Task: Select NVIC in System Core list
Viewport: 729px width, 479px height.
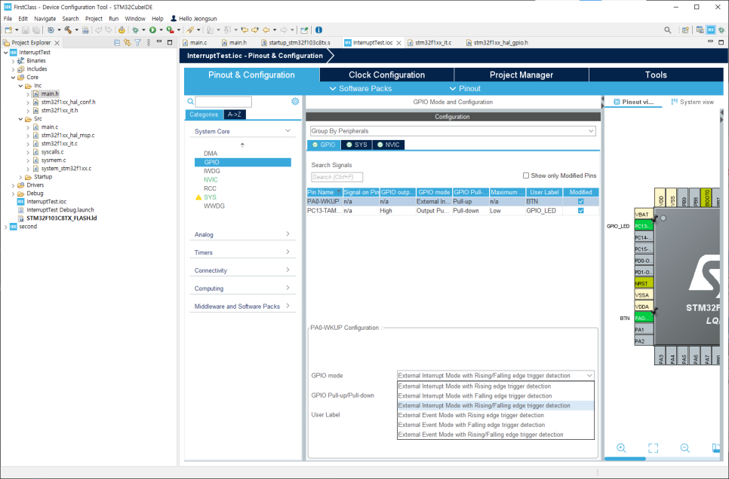Action: tap(211, 179)
